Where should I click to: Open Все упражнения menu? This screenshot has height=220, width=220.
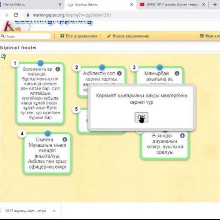(x=78, y=36)
